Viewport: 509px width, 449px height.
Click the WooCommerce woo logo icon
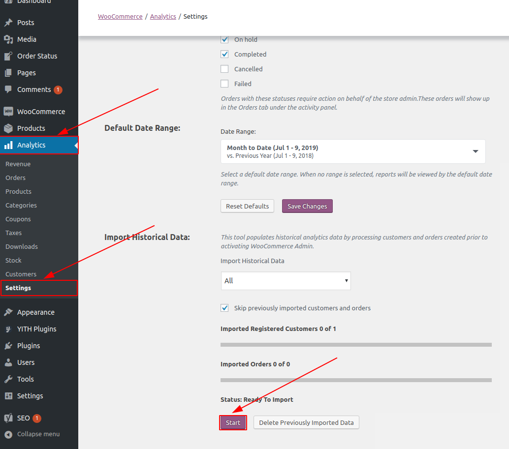[x=8, y=111]
